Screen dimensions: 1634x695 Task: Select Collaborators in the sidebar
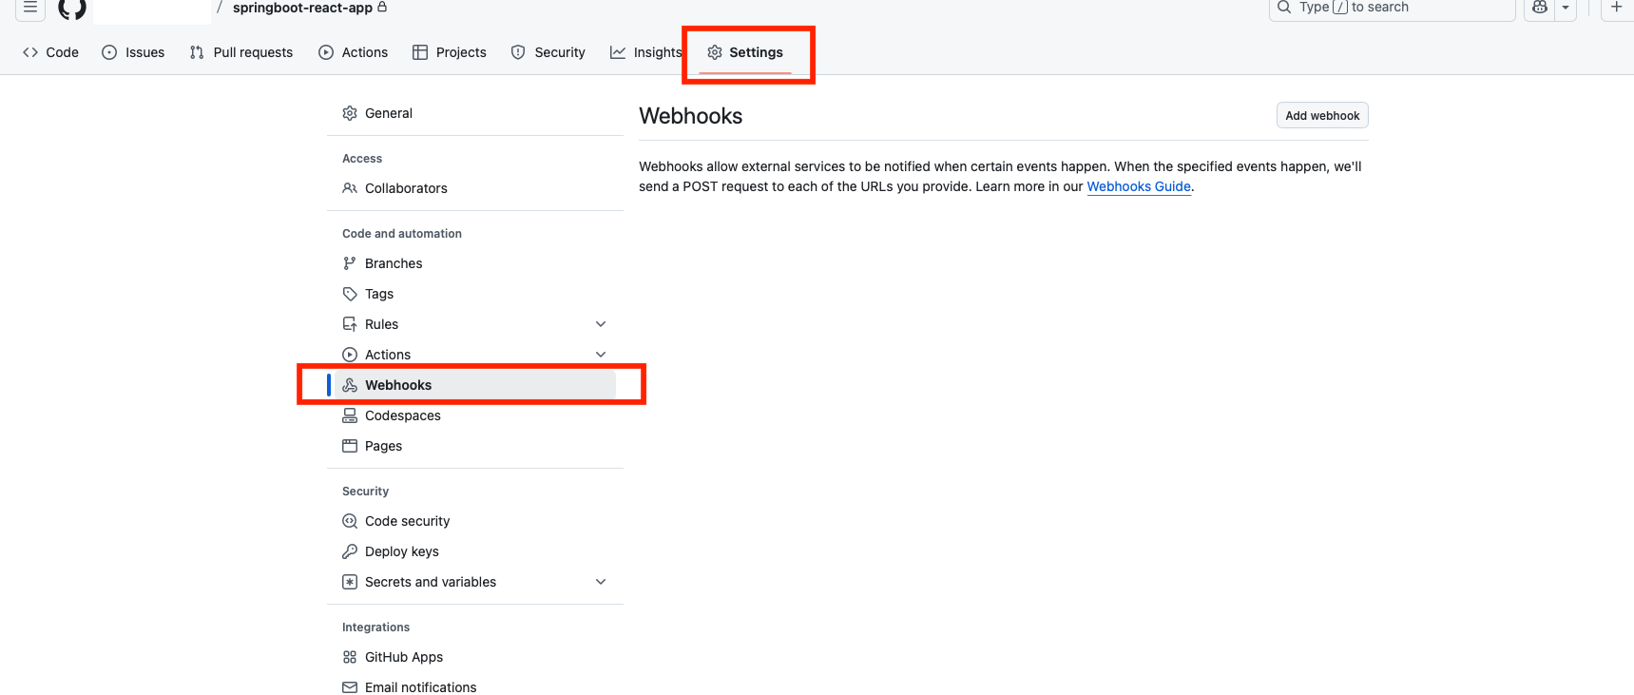[x=405, y=188]
